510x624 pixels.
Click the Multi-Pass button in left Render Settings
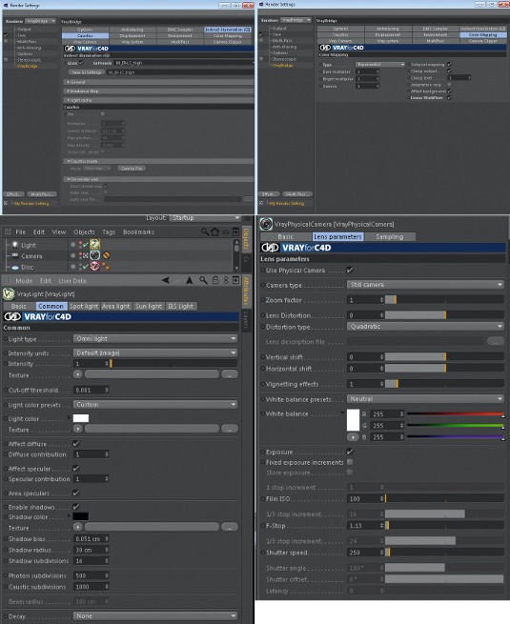(x=42, y=194)
